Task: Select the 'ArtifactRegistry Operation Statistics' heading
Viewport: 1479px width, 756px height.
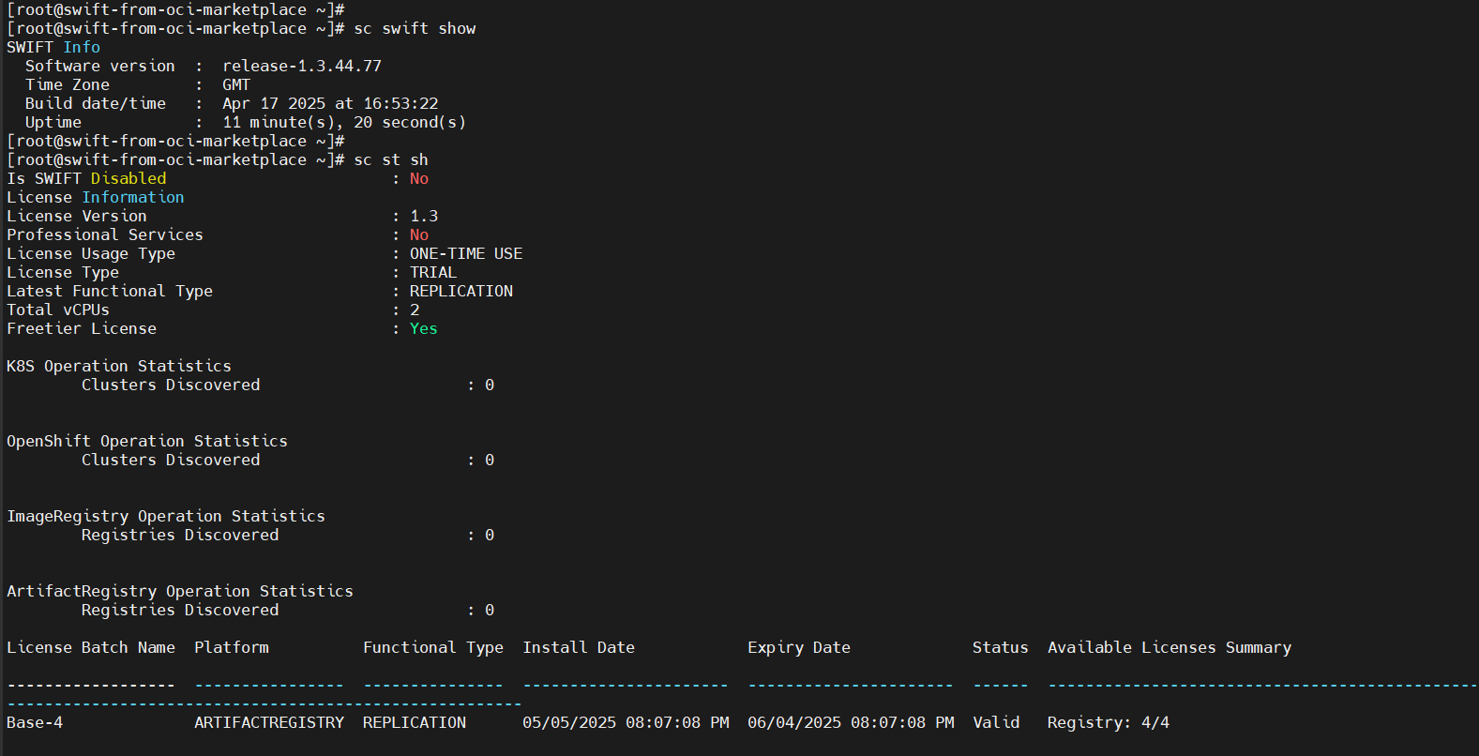Action: tap(180, 591)
